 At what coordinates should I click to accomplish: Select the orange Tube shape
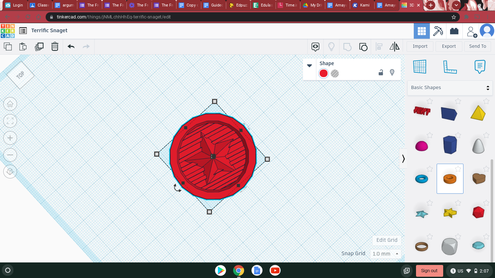[450, 179]
